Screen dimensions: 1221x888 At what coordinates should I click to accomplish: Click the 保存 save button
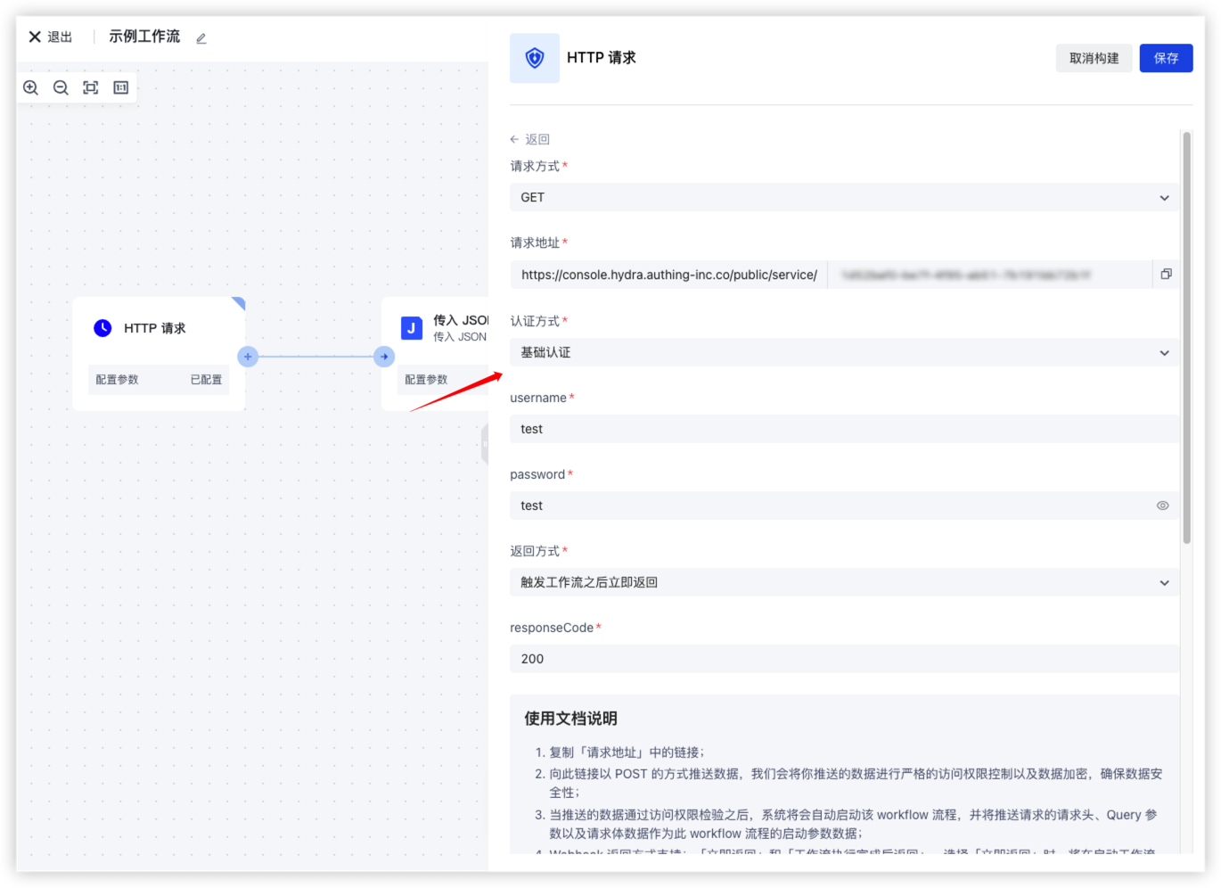coord(1166,58)
